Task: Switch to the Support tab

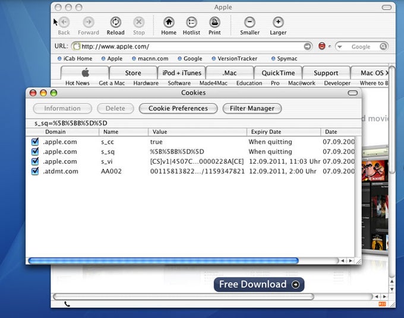Action: click(326, 73)
